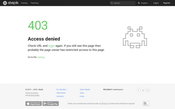Screen dimensions: 175x109
Task: Open the Team footer link
Action: coord(82,93)
